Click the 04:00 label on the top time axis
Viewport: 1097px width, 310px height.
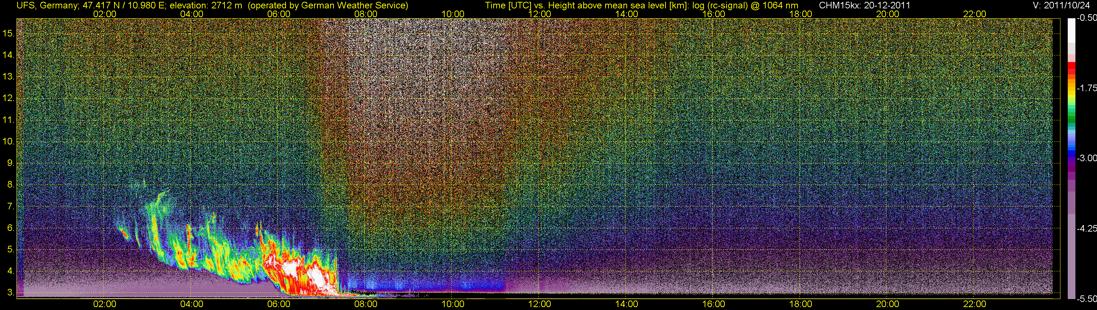tap(192, 14)
